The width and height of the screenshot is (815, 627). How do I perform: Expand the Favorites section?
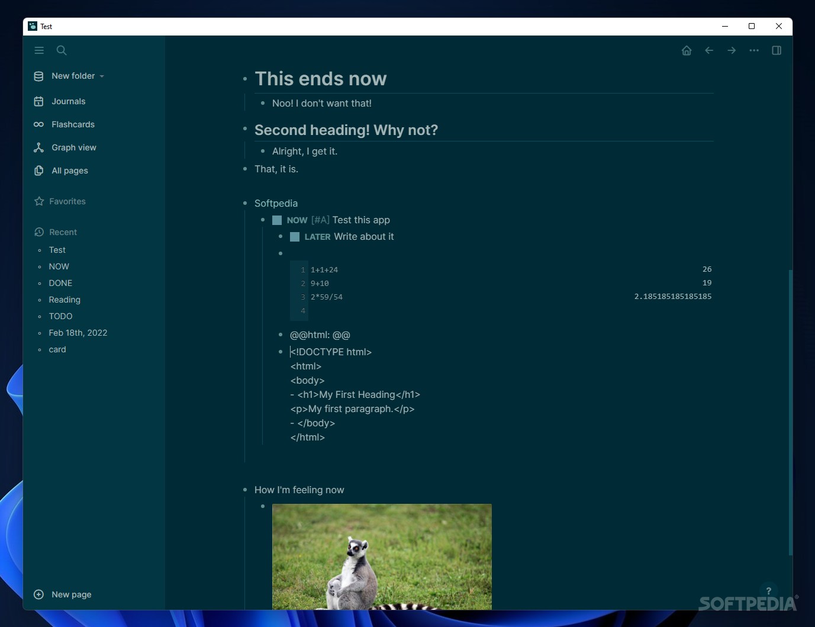coord(67,201)
